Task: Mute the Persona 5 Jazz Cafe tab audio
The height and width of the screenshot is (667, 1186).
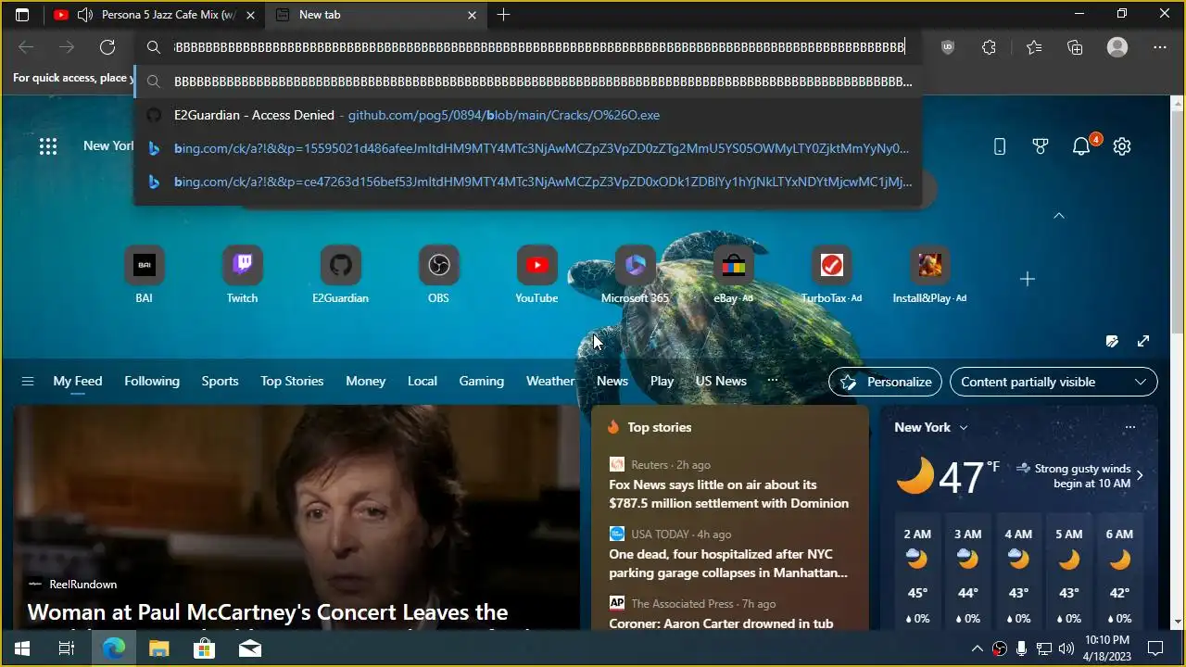Action: [x=85, y=15]
